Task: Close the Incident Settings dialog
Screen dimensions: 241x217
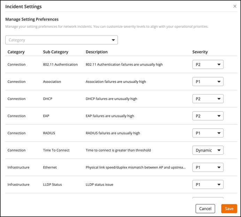Action: (235, 6)
